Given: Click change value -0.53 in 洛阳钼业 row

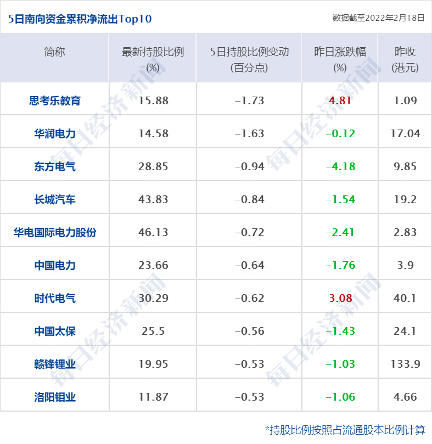Looking at the screenshot, I should 249,397.
